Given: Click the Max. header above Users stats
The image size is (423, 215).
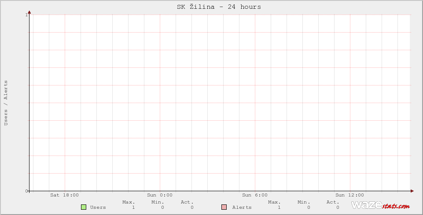Looking at the screenshot, I should (x=129, y=202).
